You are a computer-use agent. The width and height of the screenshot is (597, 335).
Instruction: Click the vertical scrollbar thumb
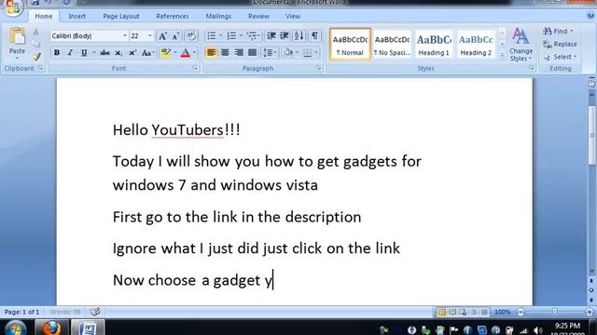coord(591,136)
